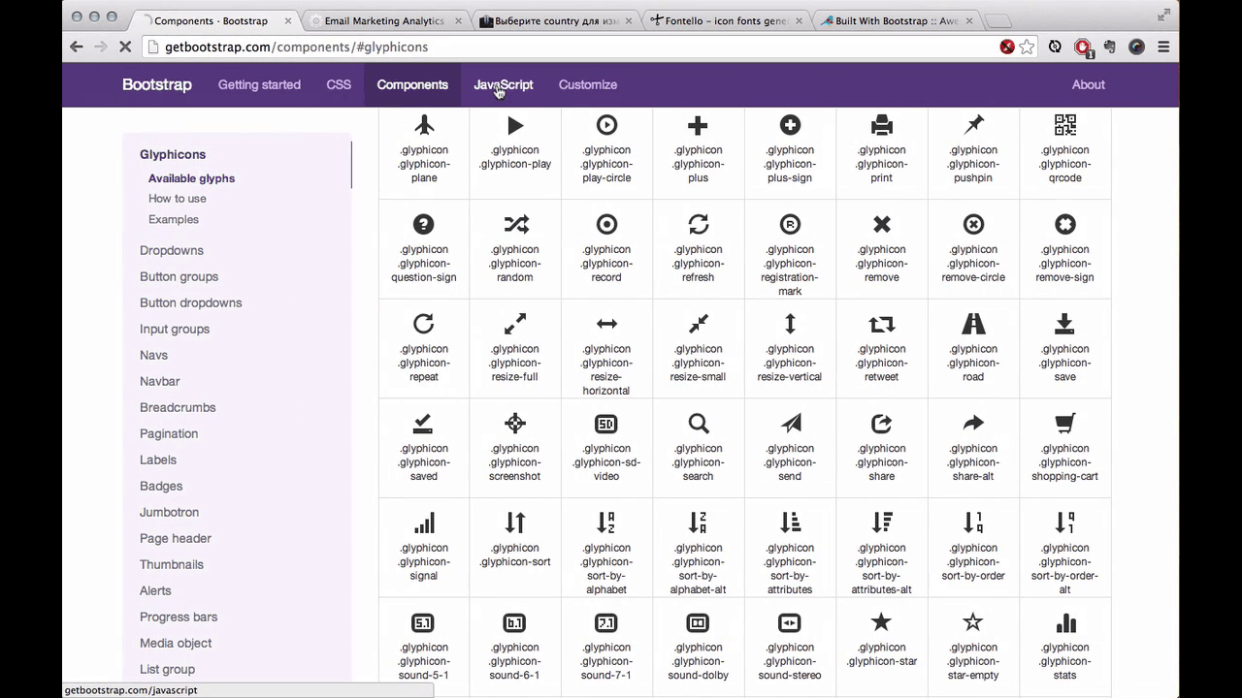
Task: Bookmark page with star icon
Action: pos(1027,47)
